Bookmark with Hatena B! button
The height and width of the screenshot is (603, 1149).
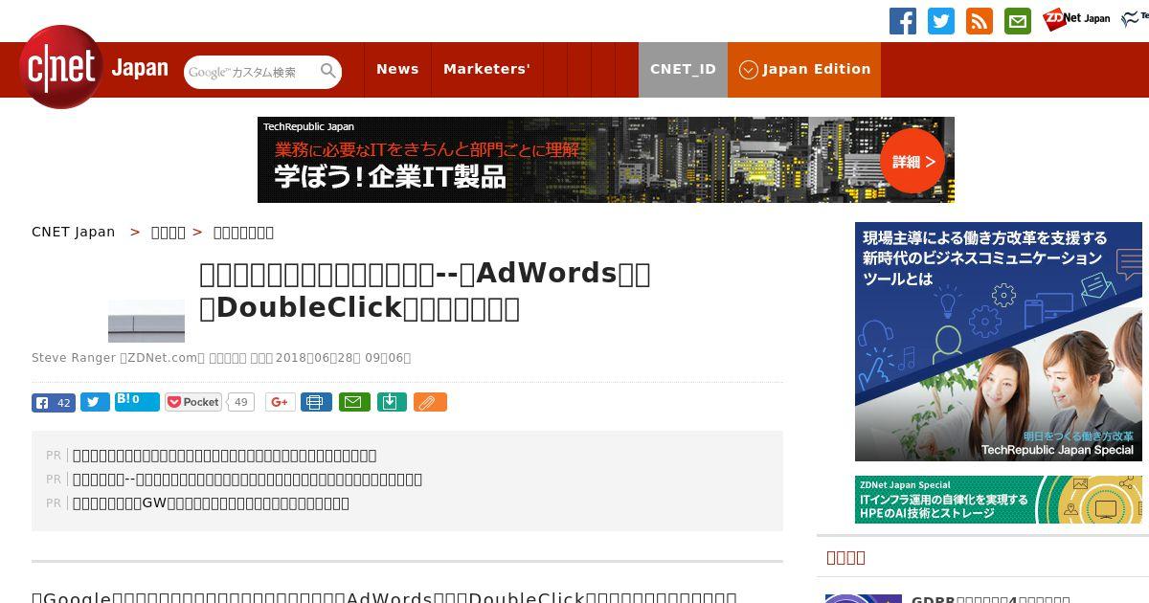(x=137, y=401)
